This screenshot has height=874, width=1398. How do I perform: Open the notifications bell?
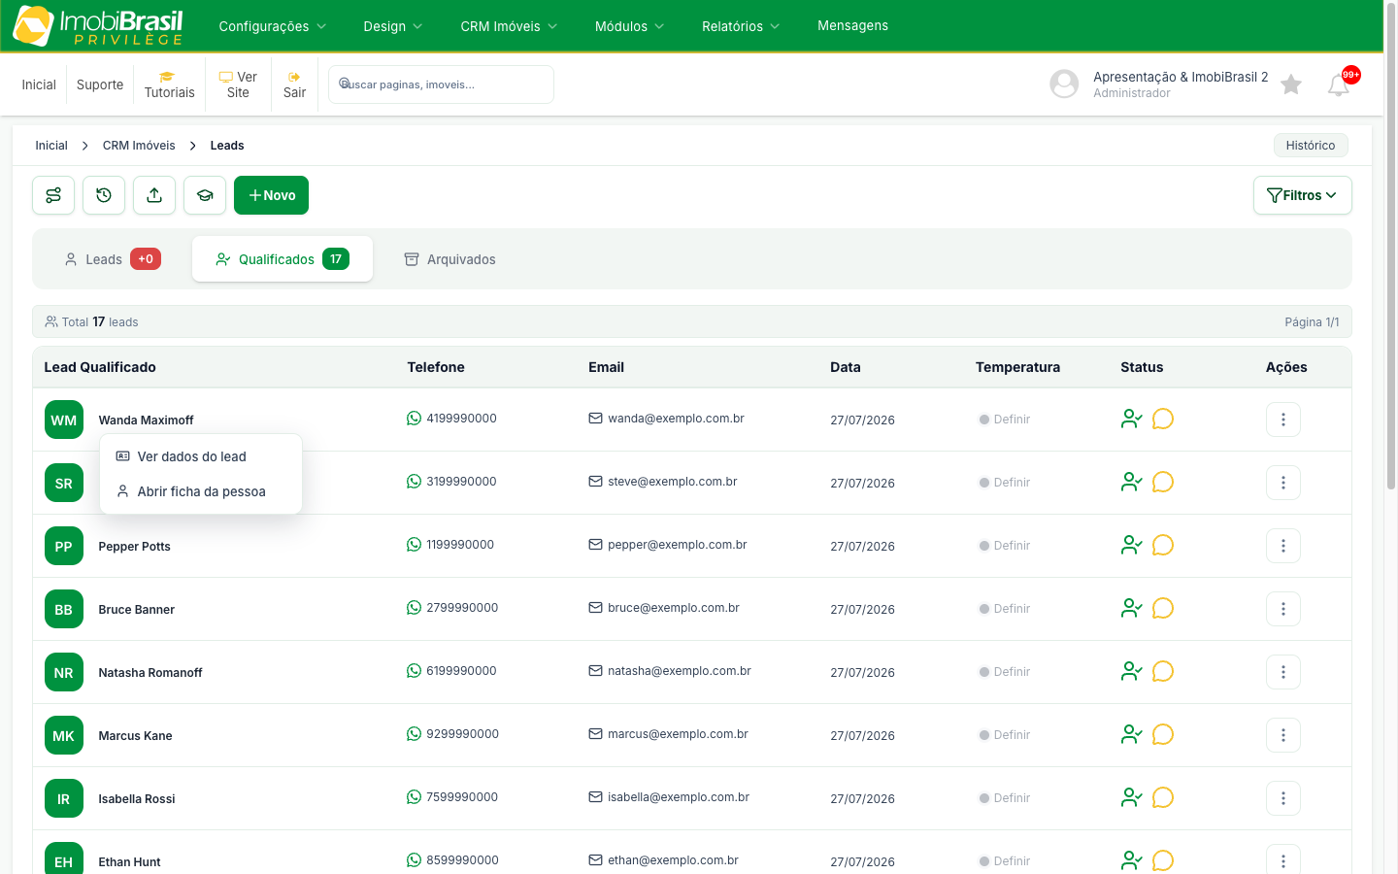[x=1339, y=85]
